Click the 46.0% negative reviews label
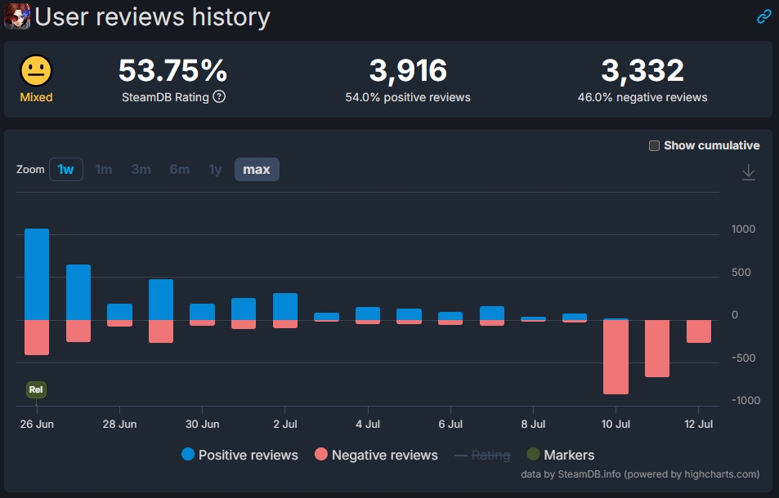 click(x=642, y=97)
